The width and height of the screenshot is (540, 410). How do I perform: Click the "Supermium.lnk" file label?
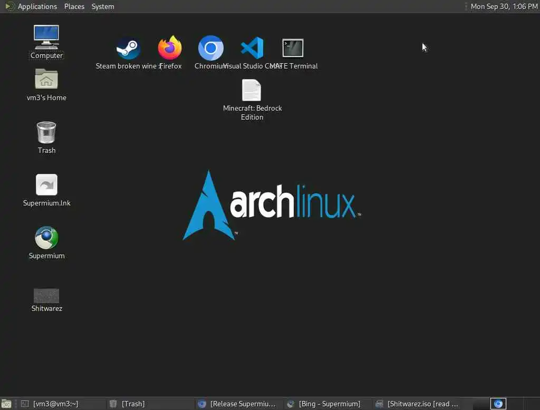(47, 203)
